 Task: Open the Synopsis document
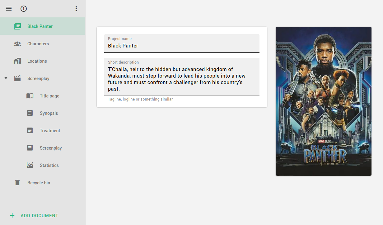[x=43, y=113]
